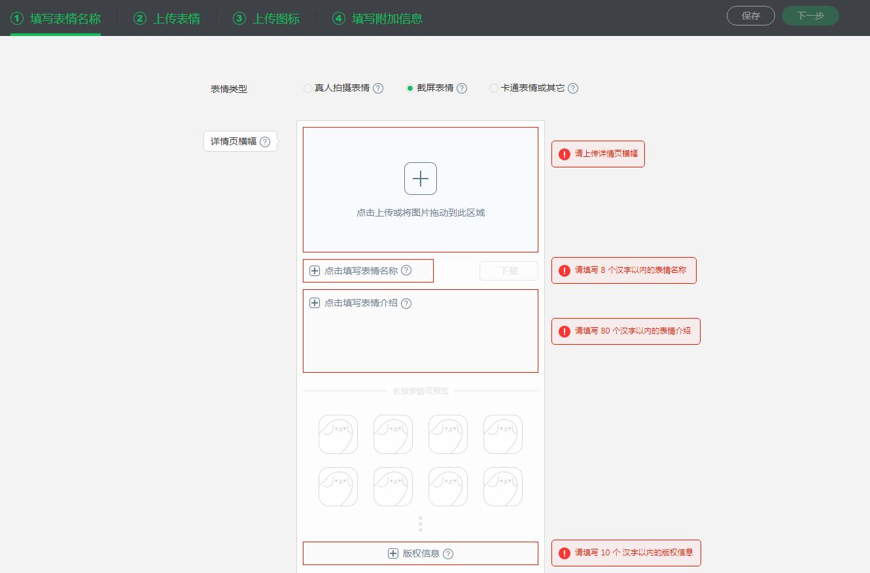Click the 保存 button
Image resolution: width=870 pixels, height=573 pixels.
coord(750,16)
